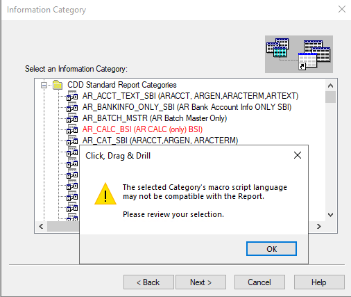Click the icon next to AR_BANKINFO_ONLY_SBI
Screen dimensions: 351x297
coord(72,107)
